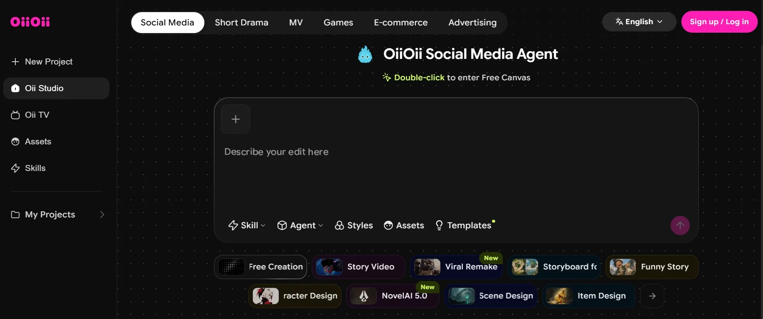Click the pink send arrow button
The width and height of the screenshot is (763, 319).
coord(680,225)
